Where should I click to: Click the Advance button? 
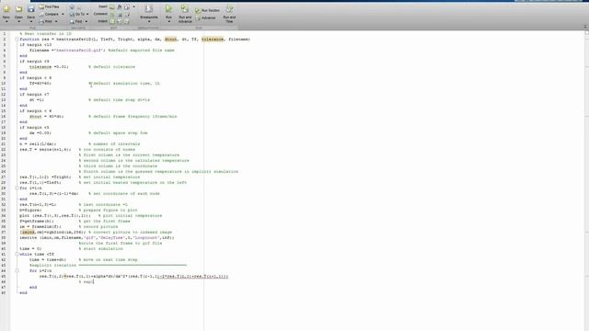206,17
